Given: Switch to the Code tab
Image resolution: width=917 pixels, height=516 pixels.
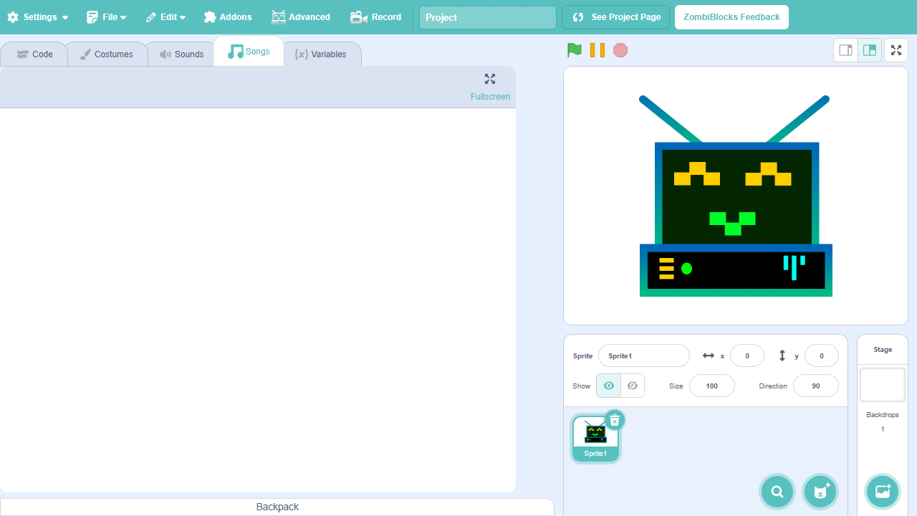Looking at the screenshot, I should pos(34,54).
